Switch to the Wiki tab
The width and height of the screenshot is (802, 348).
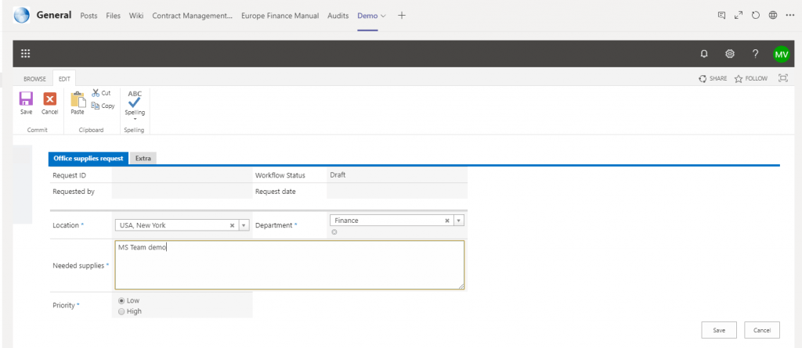136,16
